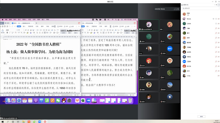Click zoom in plus in left status bar
The height and width of the screenshot is (123, 220).
(x=75, y=95)
